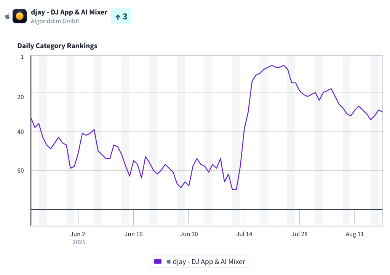Screen dimensions: 390x275
Task: Open the djay - DJ App & AI Mixer title
Action: point(69,12)
